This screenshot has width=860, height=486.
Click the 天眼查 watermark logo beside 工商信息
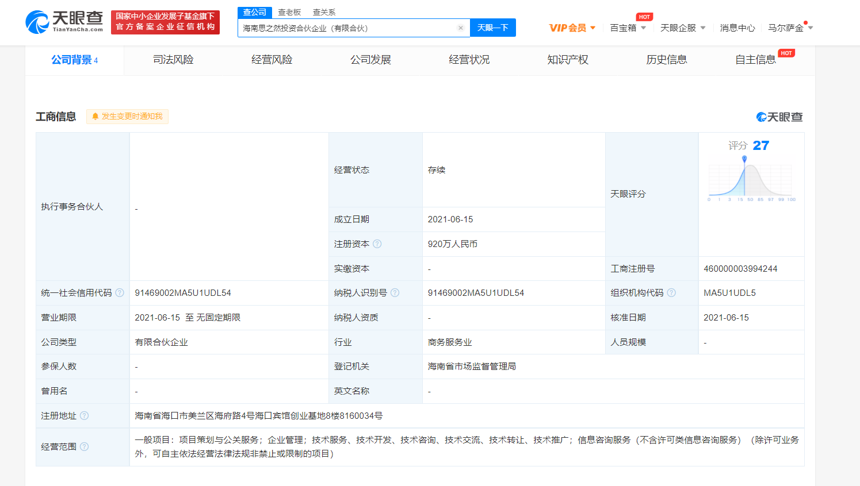(779, 117)
